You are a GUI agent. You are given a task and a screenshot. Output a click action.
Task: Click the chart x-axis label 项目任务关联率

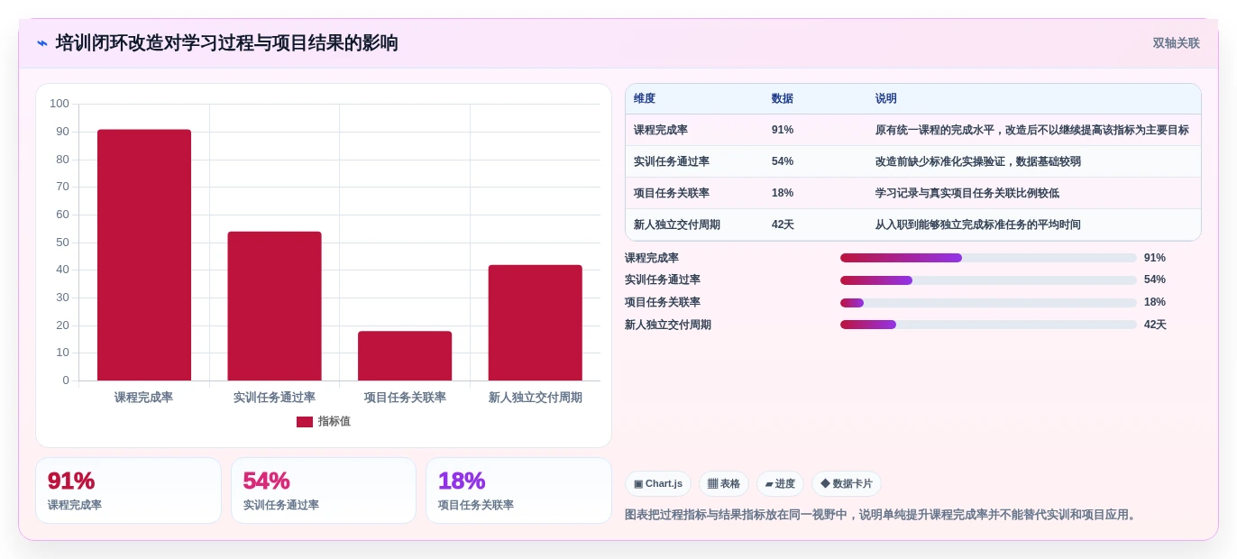[405, 398]
